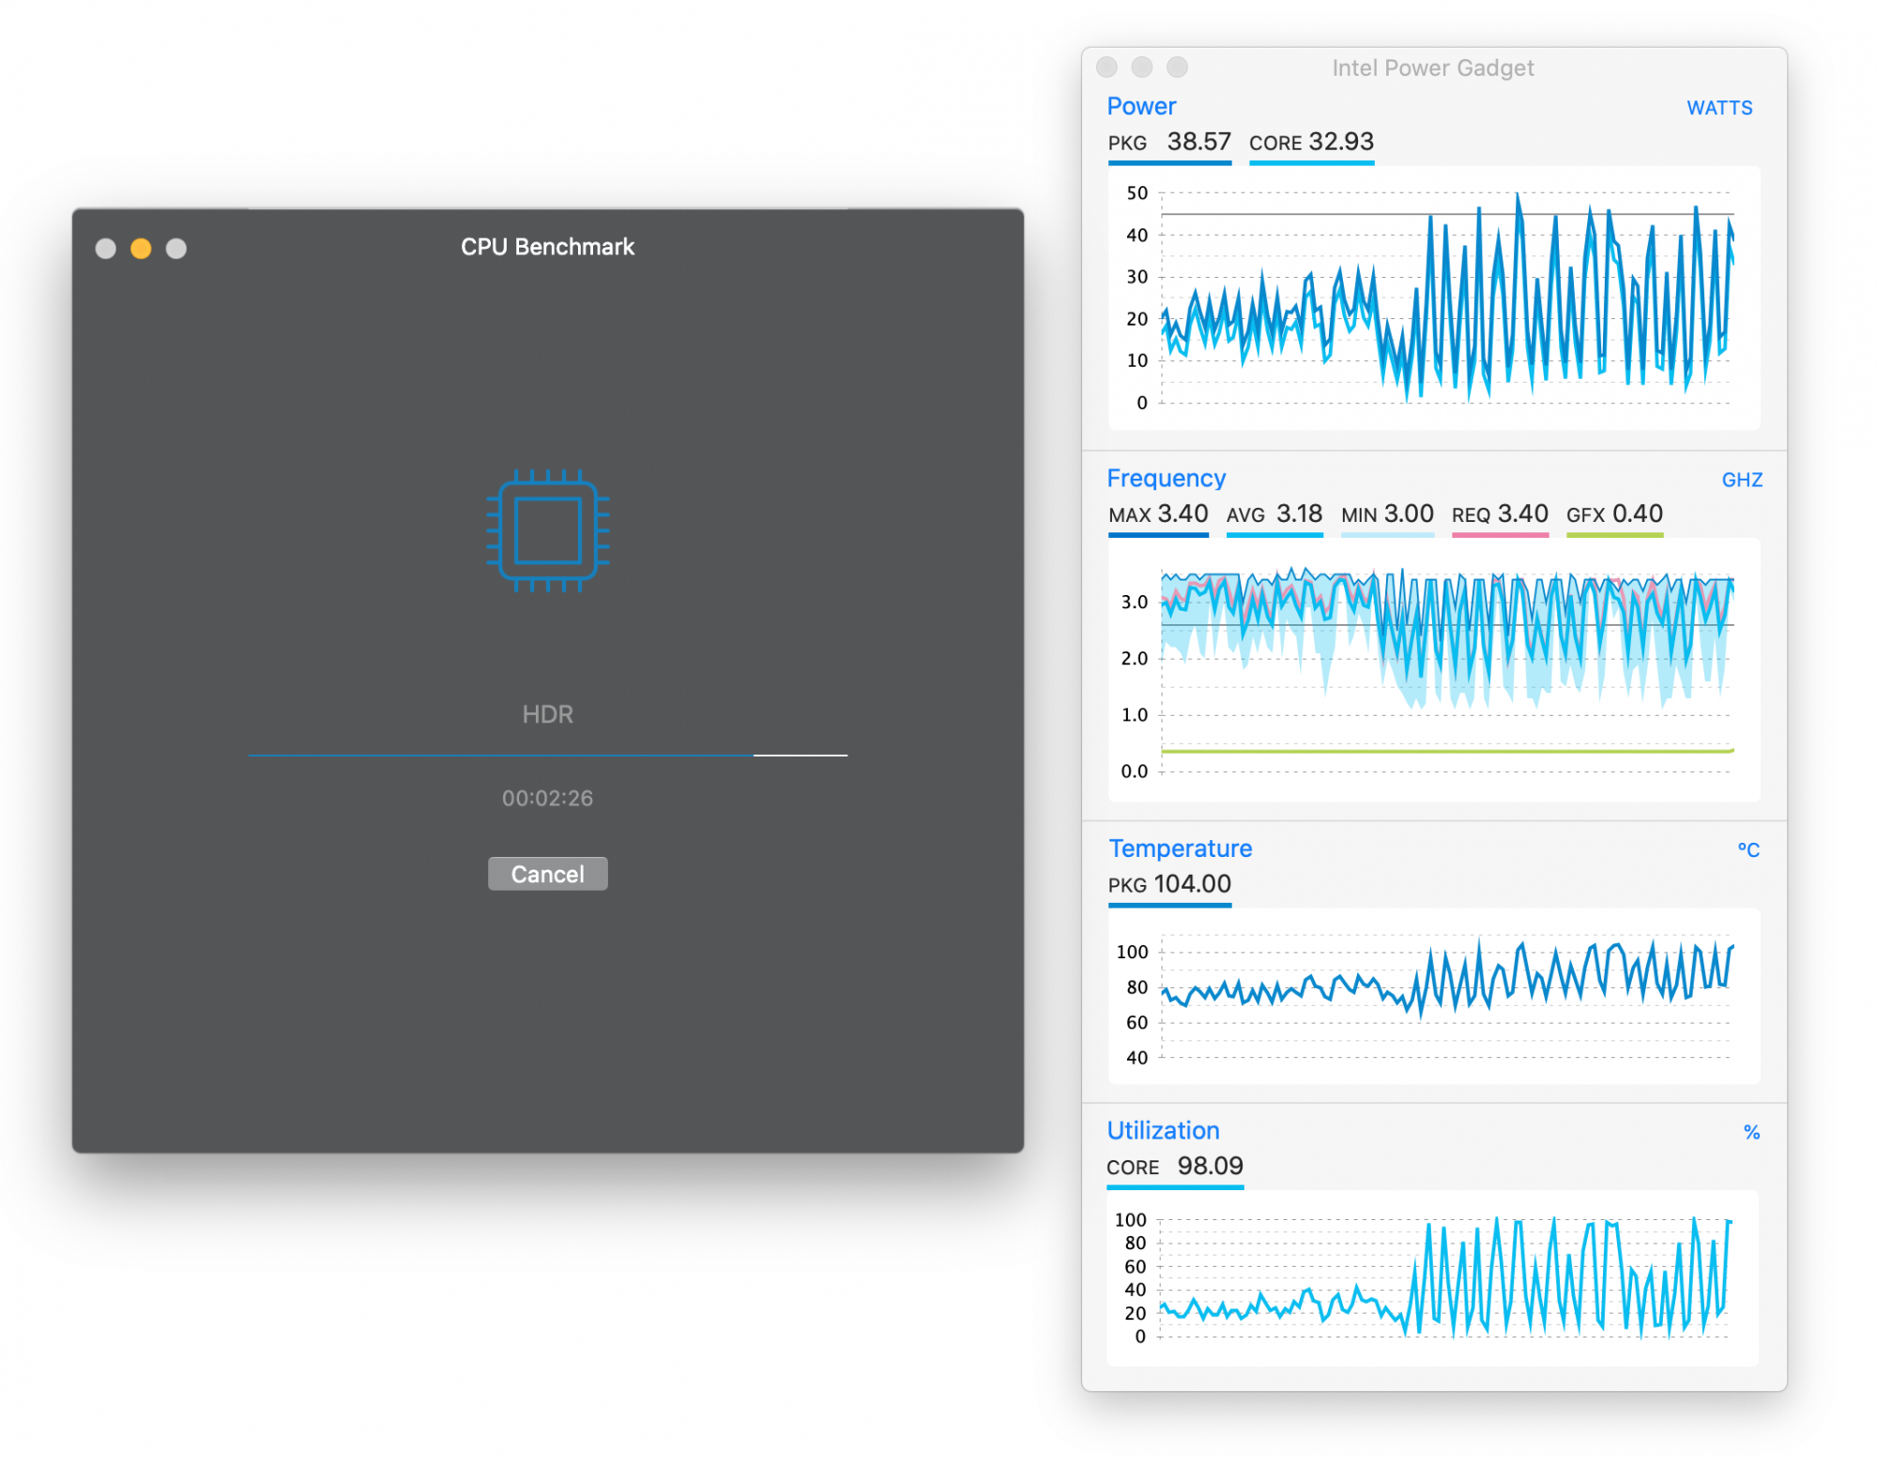
Task: Click the PKG temperature value 104.00
Action: click(x=1192, y=884)
